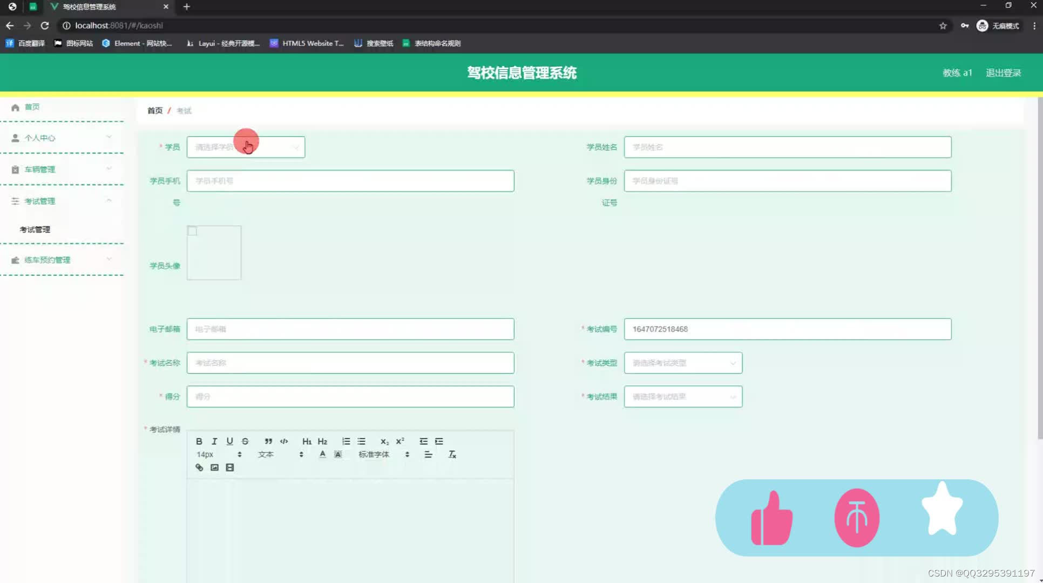Screen dimensions: 1043x583
Task: Toggle strikethrough formatting in the editor
Action: [x=245, y=441]
